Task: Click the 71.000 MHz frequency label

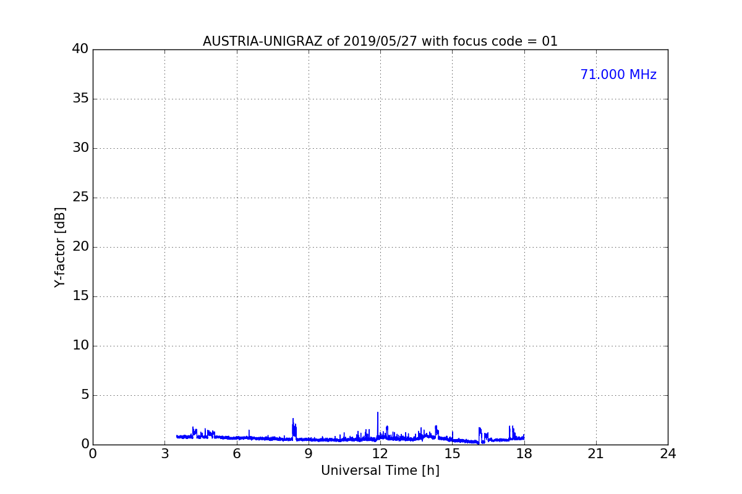Action: 618,75
